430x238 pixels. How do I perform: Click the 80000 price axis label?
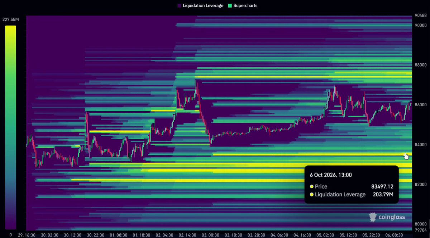pyautogui.click(x=420, y=224)
